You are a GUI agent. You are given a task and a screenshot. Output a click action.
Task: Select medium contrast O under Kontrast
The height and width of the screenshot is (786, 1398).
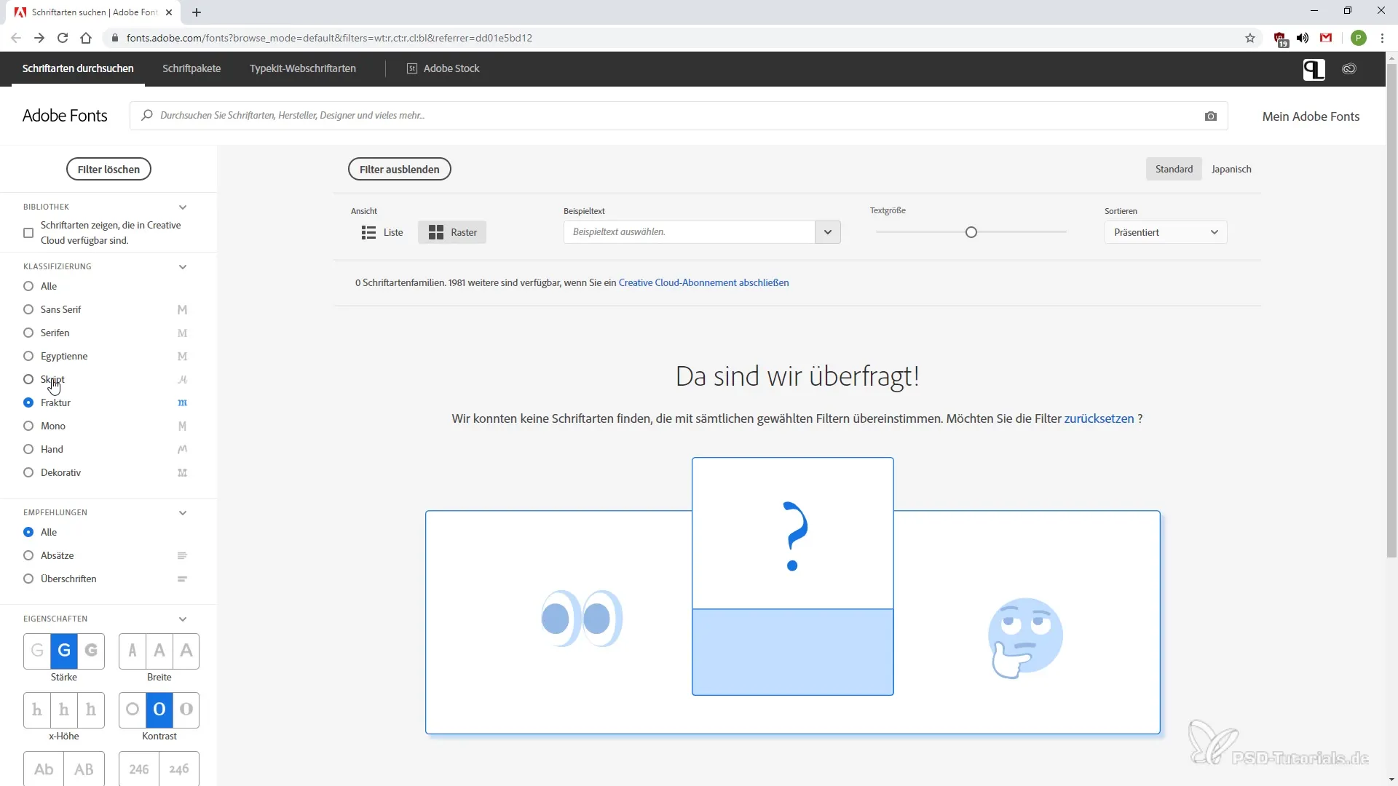[x=159, y=710]
